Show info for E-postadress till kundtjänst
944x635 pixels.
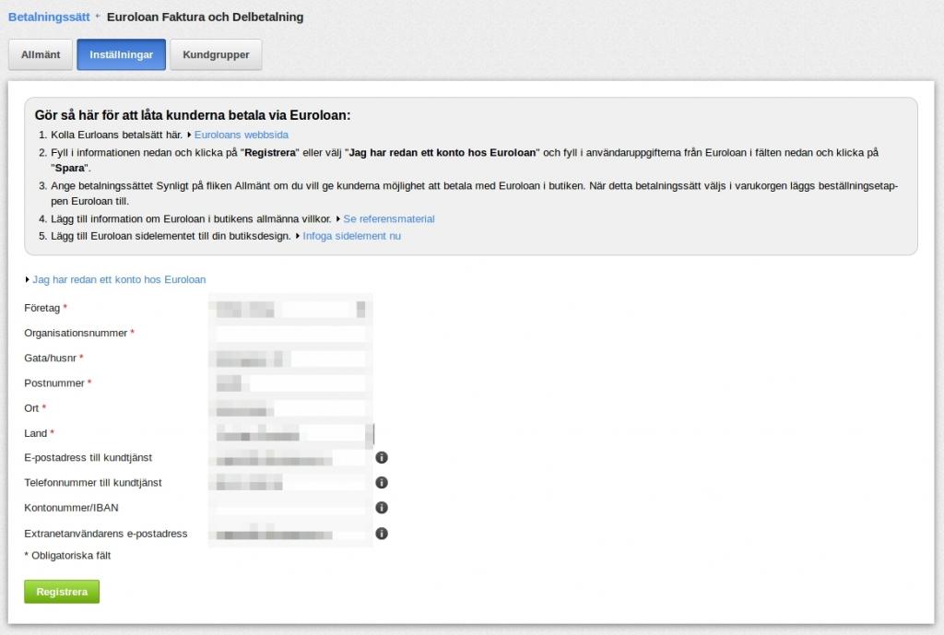(x=381, y=457)
